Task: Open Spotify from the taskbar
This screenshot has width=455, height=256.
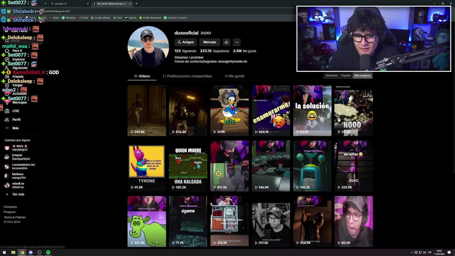Action: [48, 252]
